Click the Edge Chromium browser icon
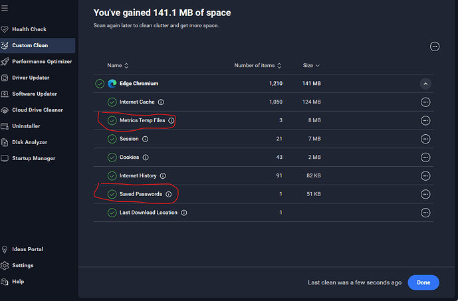The height and width of the screenshot is (301, 458). tap(112, 84)
